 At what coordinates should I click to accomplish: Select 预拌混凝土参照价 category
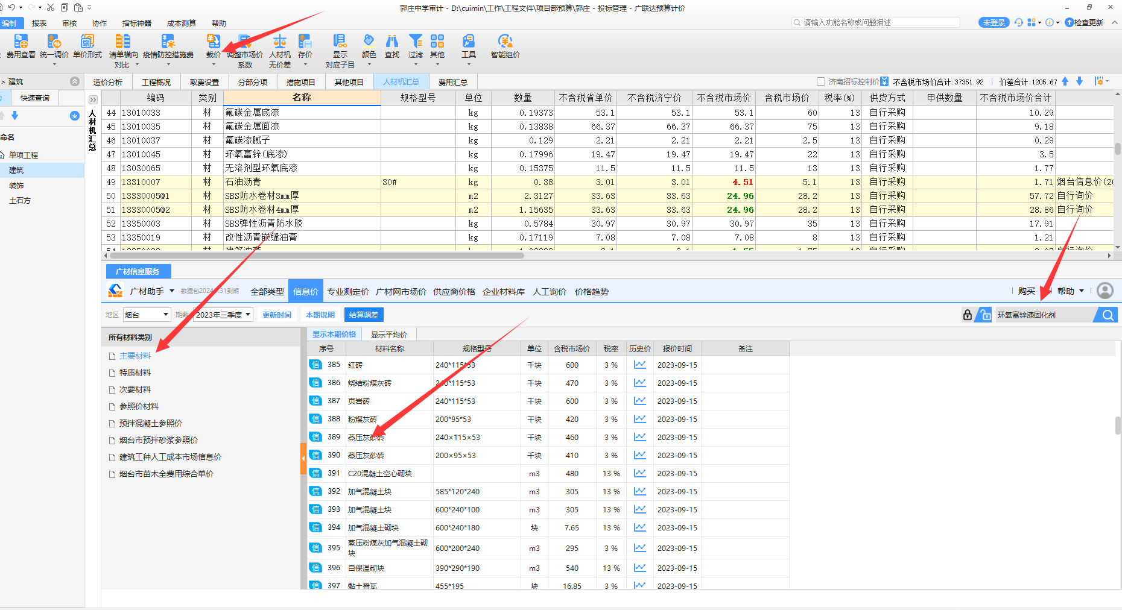[x=151, y=423]
